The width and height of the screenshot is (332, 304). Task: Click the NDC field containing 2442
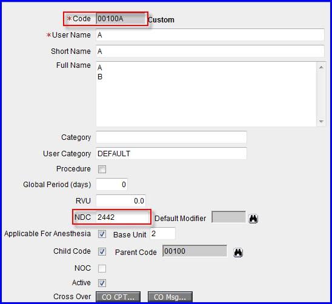123,217
